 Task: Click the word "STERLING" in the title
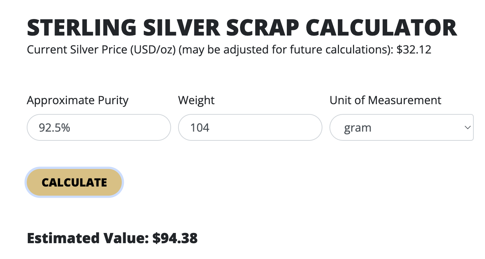[x=81, y=28]
